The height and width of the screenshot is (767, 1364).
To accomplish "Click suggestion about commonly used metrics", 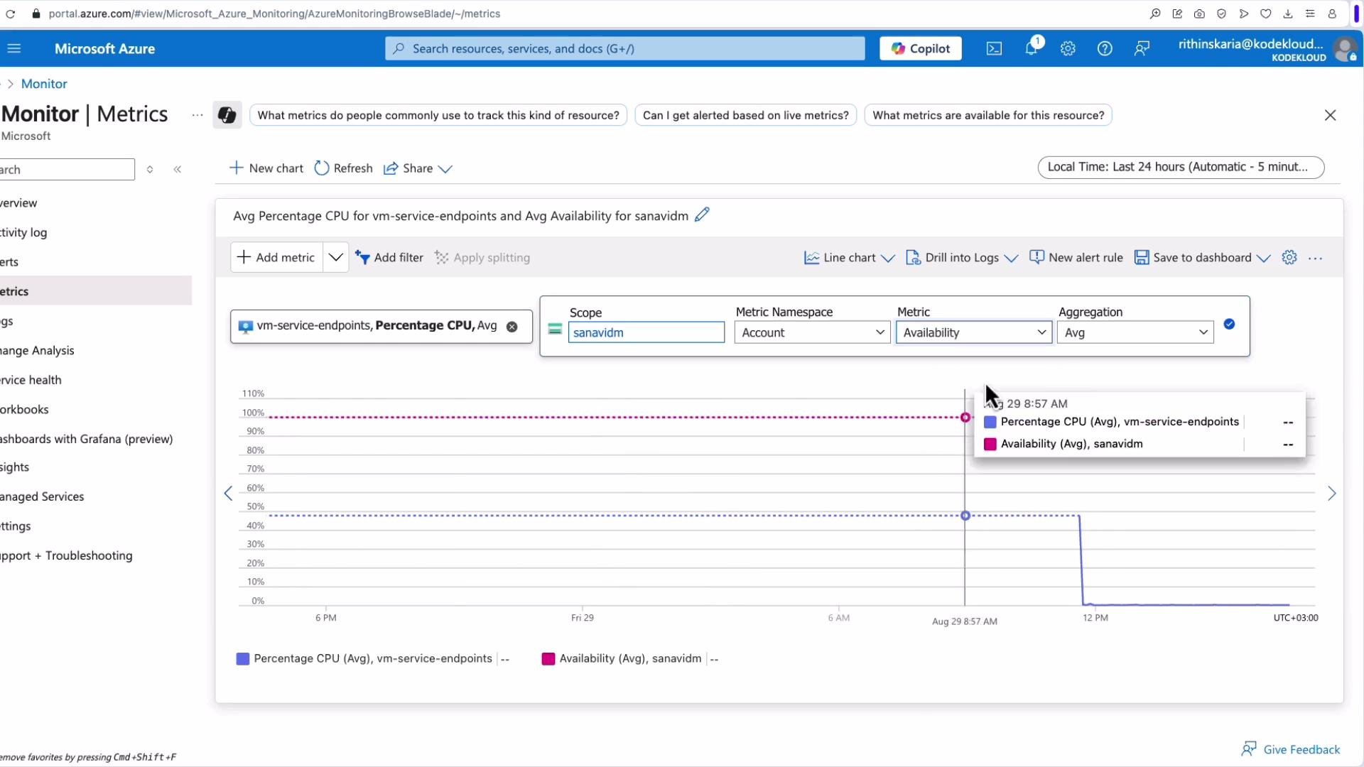I will (438, 115).
